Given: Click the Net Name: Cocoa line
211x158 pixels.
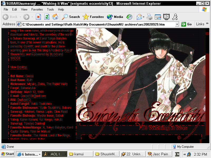Looking at the screenshot, I should point(22,76).
